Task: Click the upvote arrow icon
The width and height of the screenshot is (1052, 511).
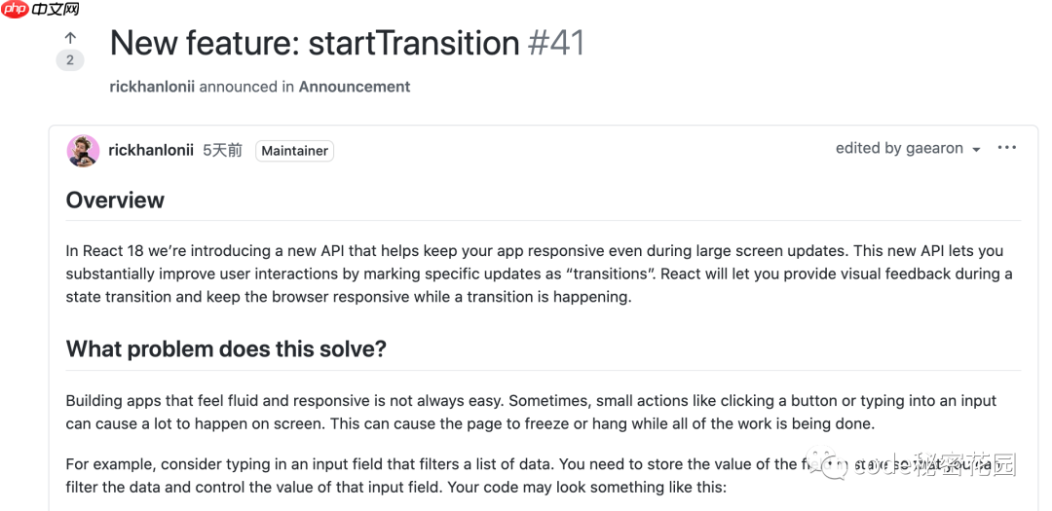Action: (70, 38)
